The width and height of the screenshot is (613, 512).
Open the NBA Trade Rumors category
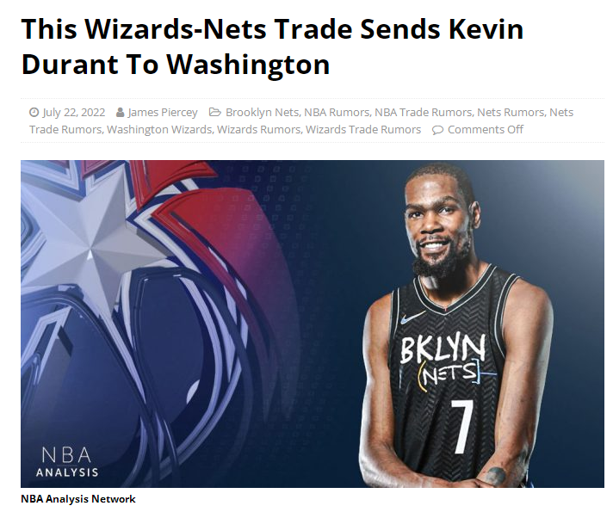[423, 113]
